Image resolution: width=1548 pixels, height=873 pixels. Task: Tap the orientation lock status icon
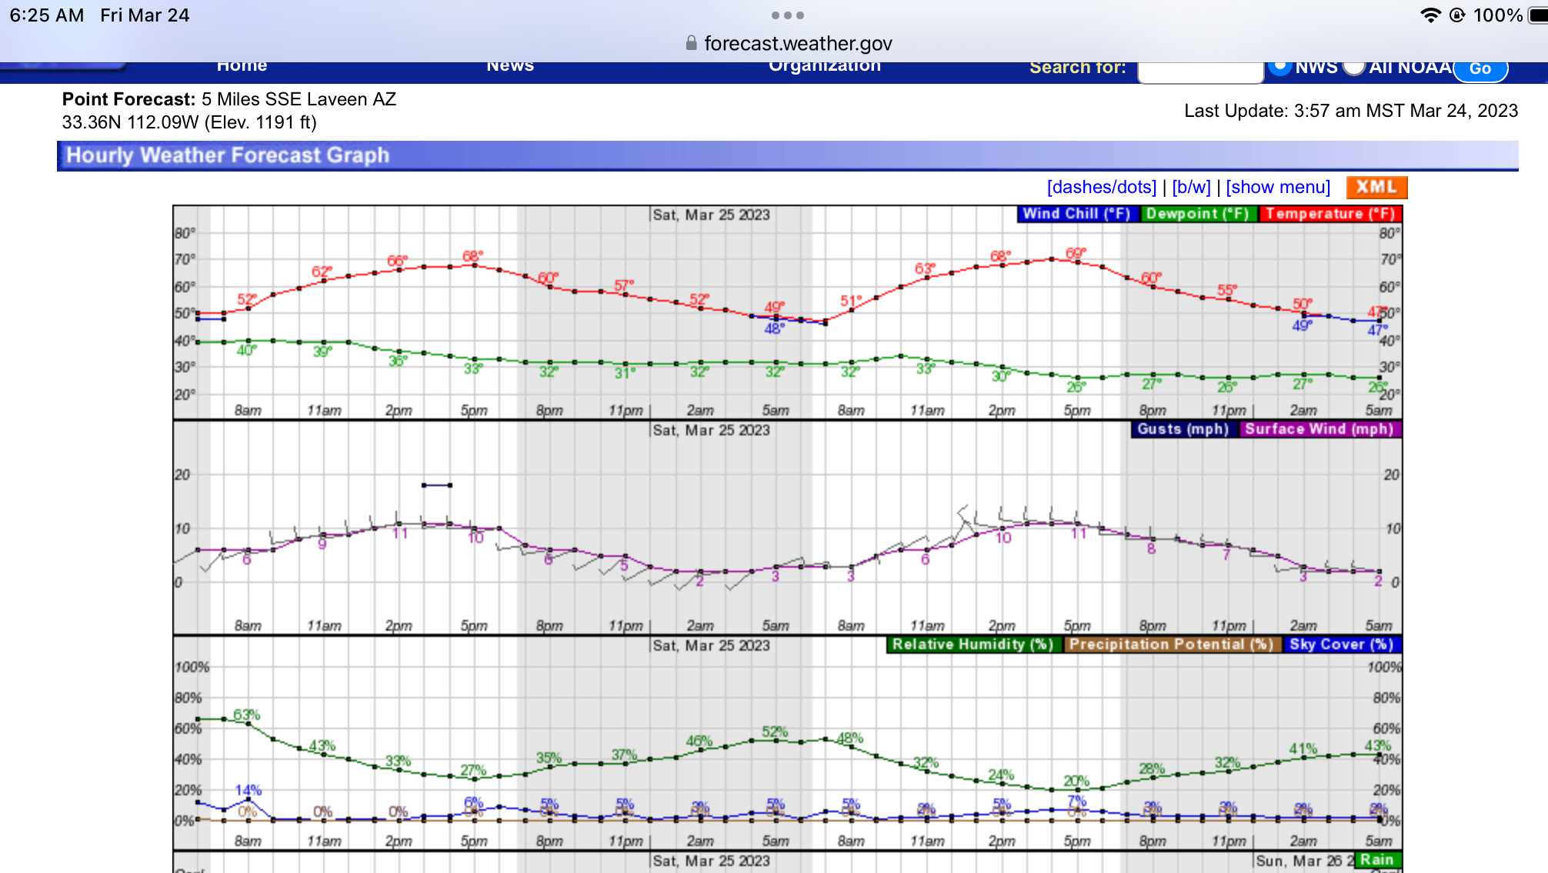click(1457, 15)
